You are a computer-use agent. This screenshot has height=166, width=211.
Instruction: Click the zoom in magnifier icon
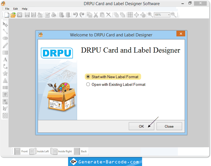(x=150, y=15)
